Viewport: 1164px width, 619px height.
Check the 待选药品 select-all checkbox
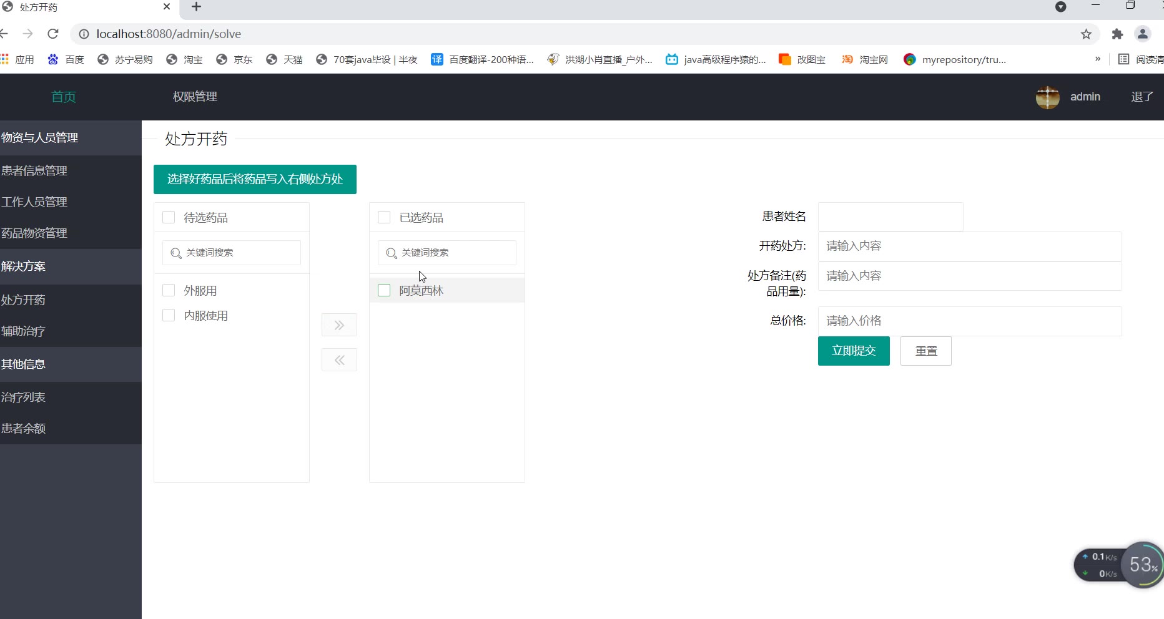click(169, 217)
